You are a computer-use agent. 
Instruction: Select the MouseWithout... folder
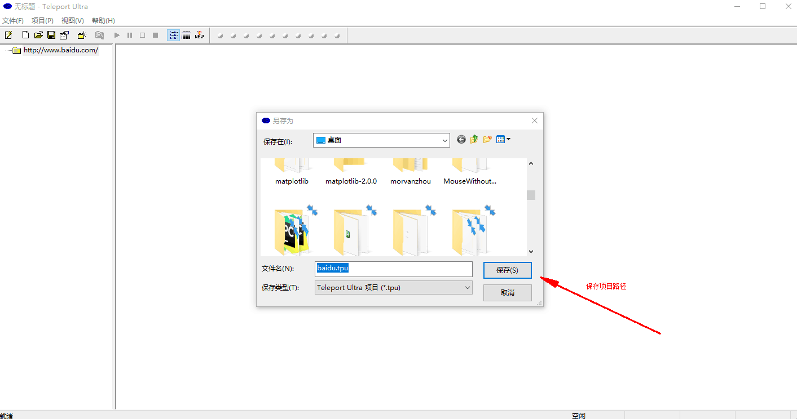pos(470,172)
